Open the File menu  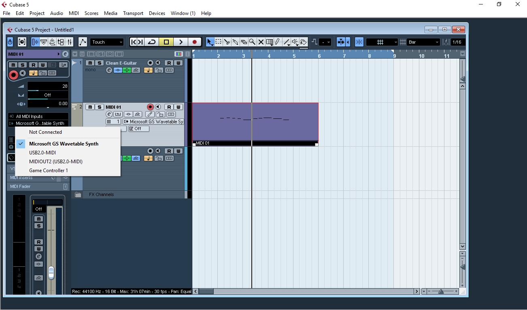(x=6, y=13)
